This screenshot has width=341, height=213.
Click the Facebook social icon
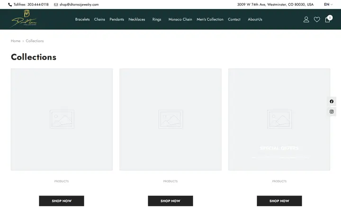point(332,101)
